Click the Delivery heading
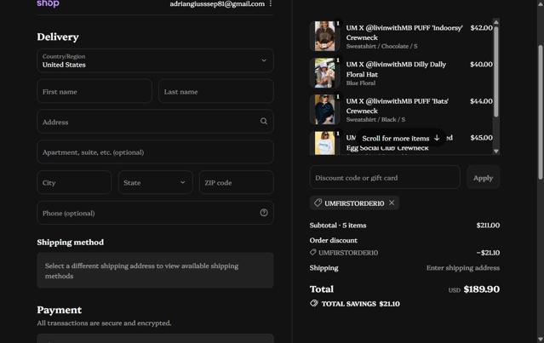The height and width of the screenshot is (343, 544). coord(58,37)
